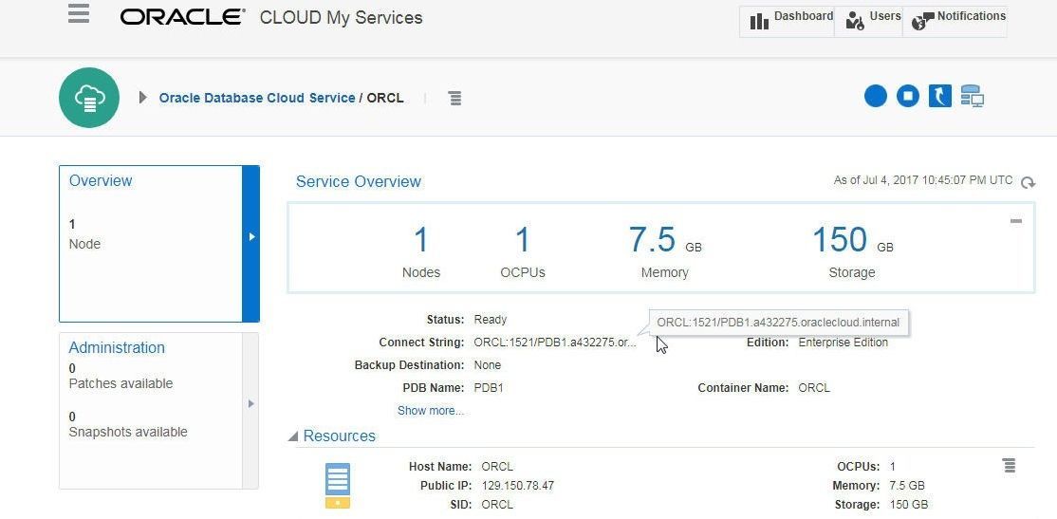Click the 150 GB Storage summary value
Viewport: 1057px width, 519px height.
(853, 240)
